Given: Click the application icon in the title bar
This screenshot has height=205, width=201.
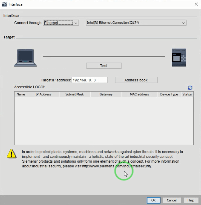Looking at the screenshot, I should pos(4,4).
